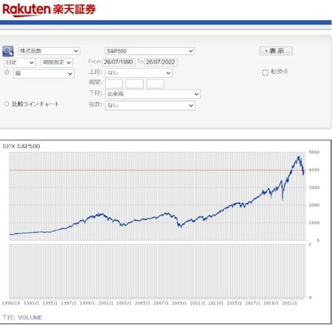Click the 3000 y-axis label
This screenshot has width=333, height=325.
coord(314,188)
